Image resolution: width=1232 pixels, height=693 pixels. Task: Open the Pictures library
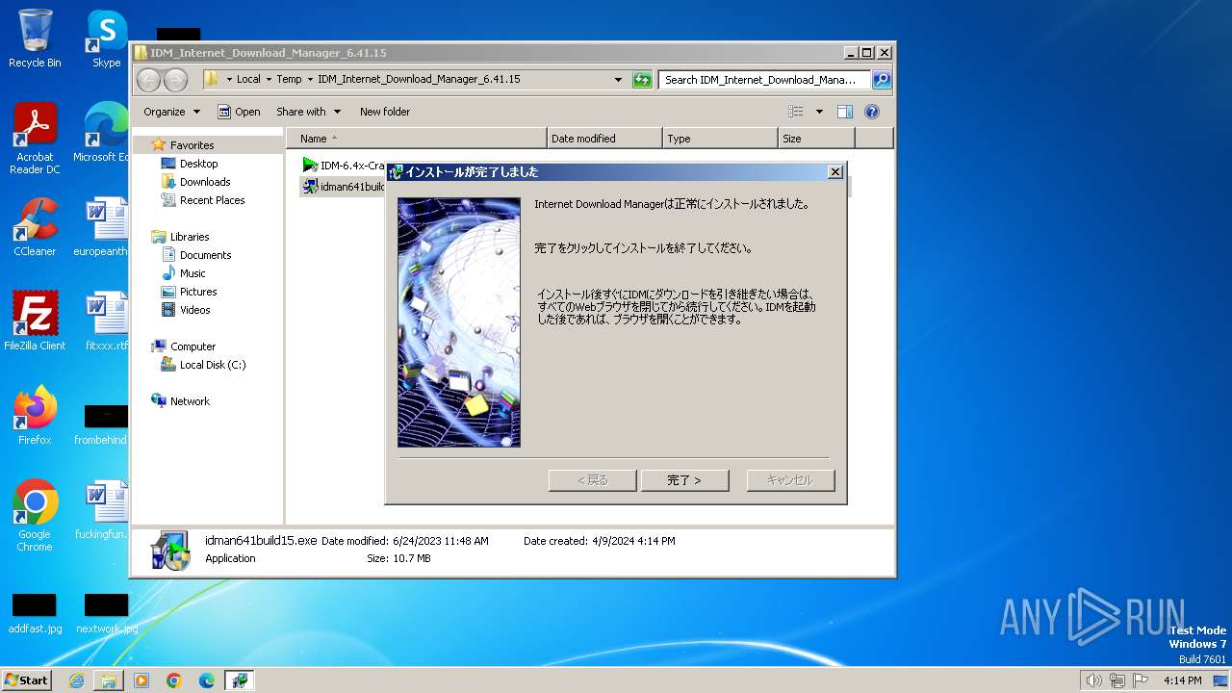[198, 292]
